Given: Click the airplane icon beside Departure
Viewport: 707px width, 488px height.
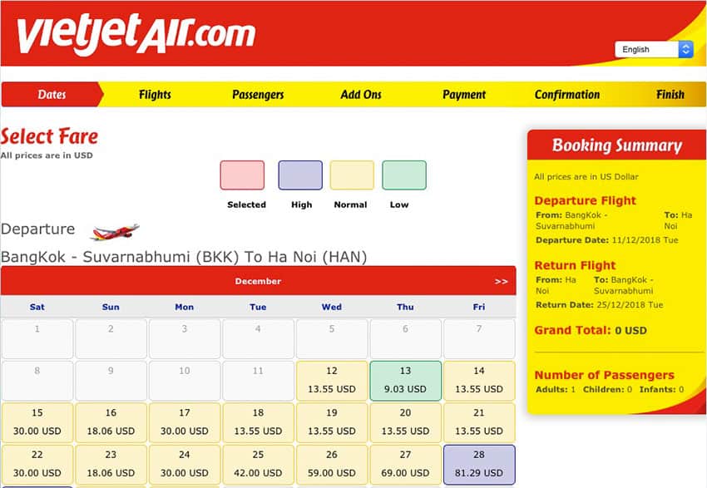Looking at the screenshot, I should 115,232.
